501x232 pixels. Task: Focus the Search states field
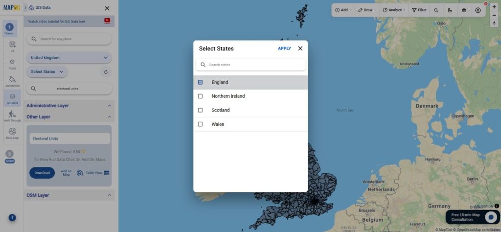(x=250, y=65)
